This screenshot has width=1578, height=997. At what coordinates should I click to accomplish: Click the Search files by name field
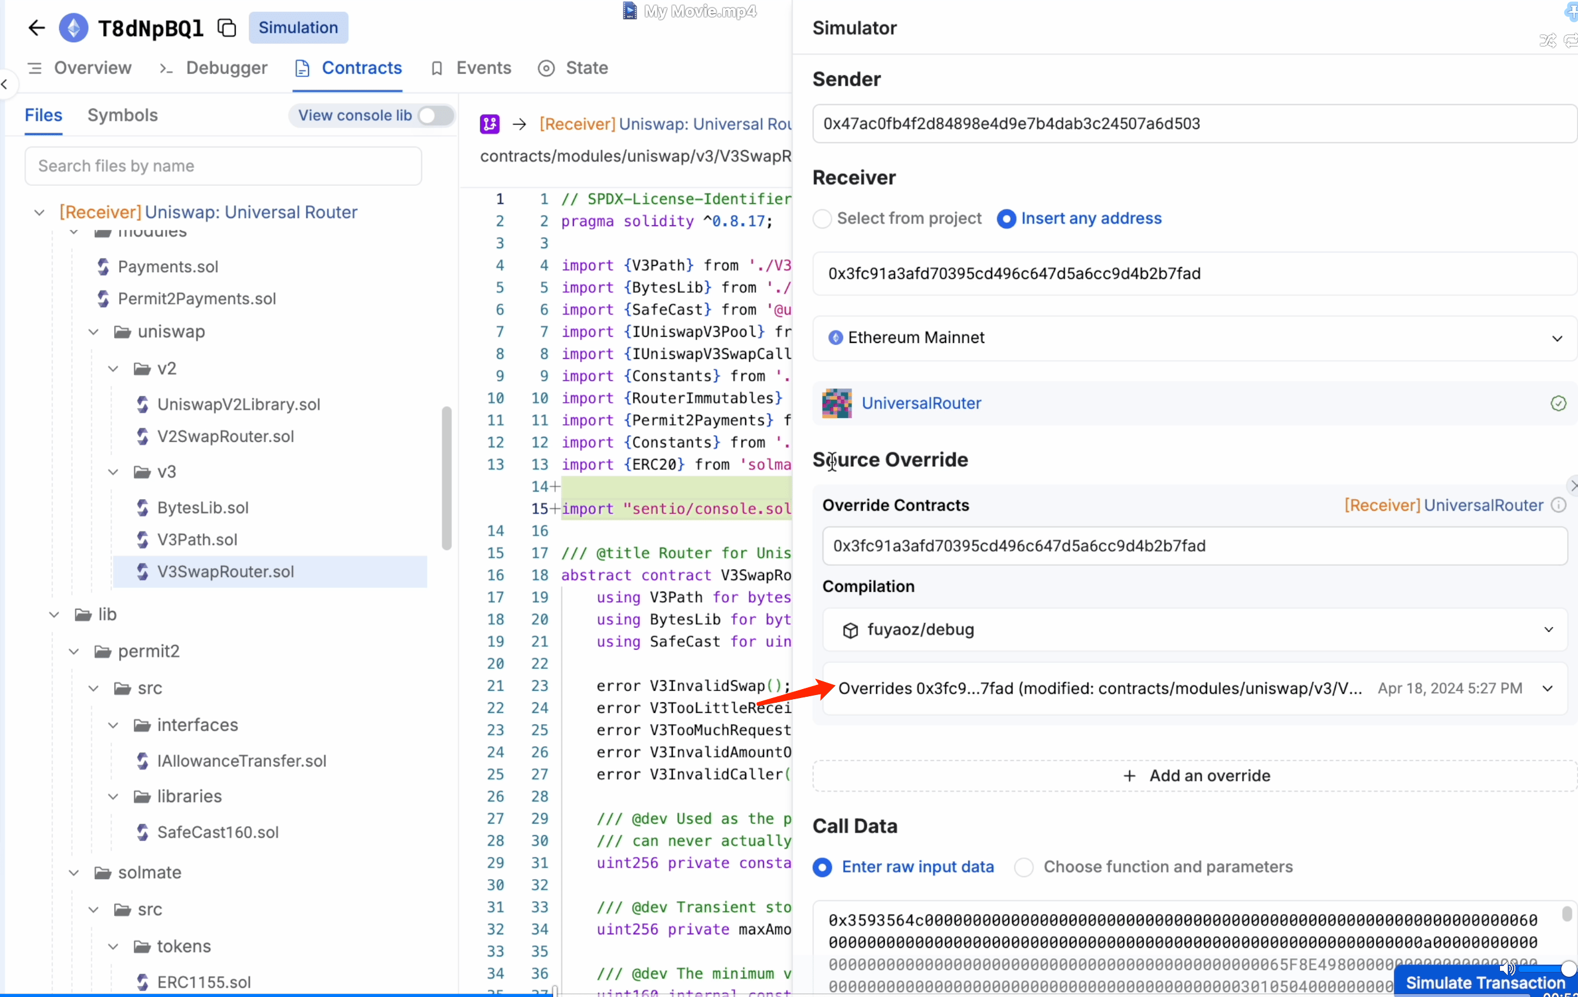coord(223,166)
